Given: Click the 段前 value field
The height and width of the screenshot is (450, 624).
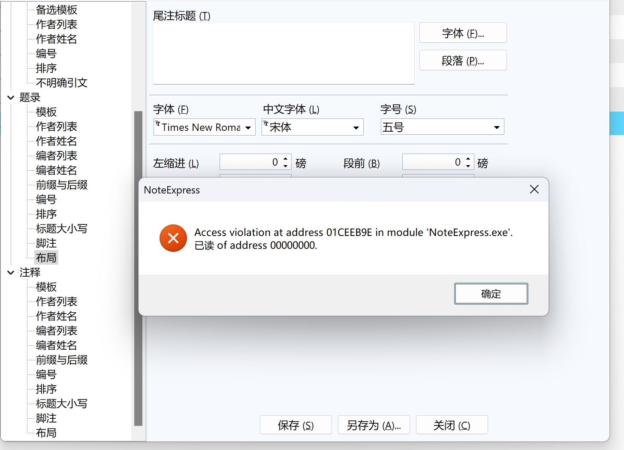Looking at the screenshot, I should (x=433, y=162).
